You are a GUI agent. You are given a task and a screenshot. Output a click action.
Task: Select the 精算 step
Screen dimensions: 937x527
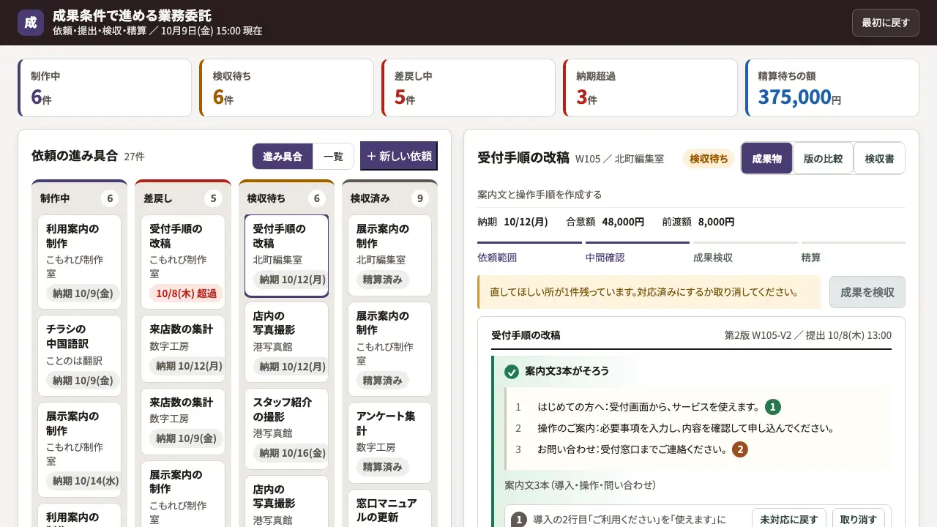pos(853,253)
